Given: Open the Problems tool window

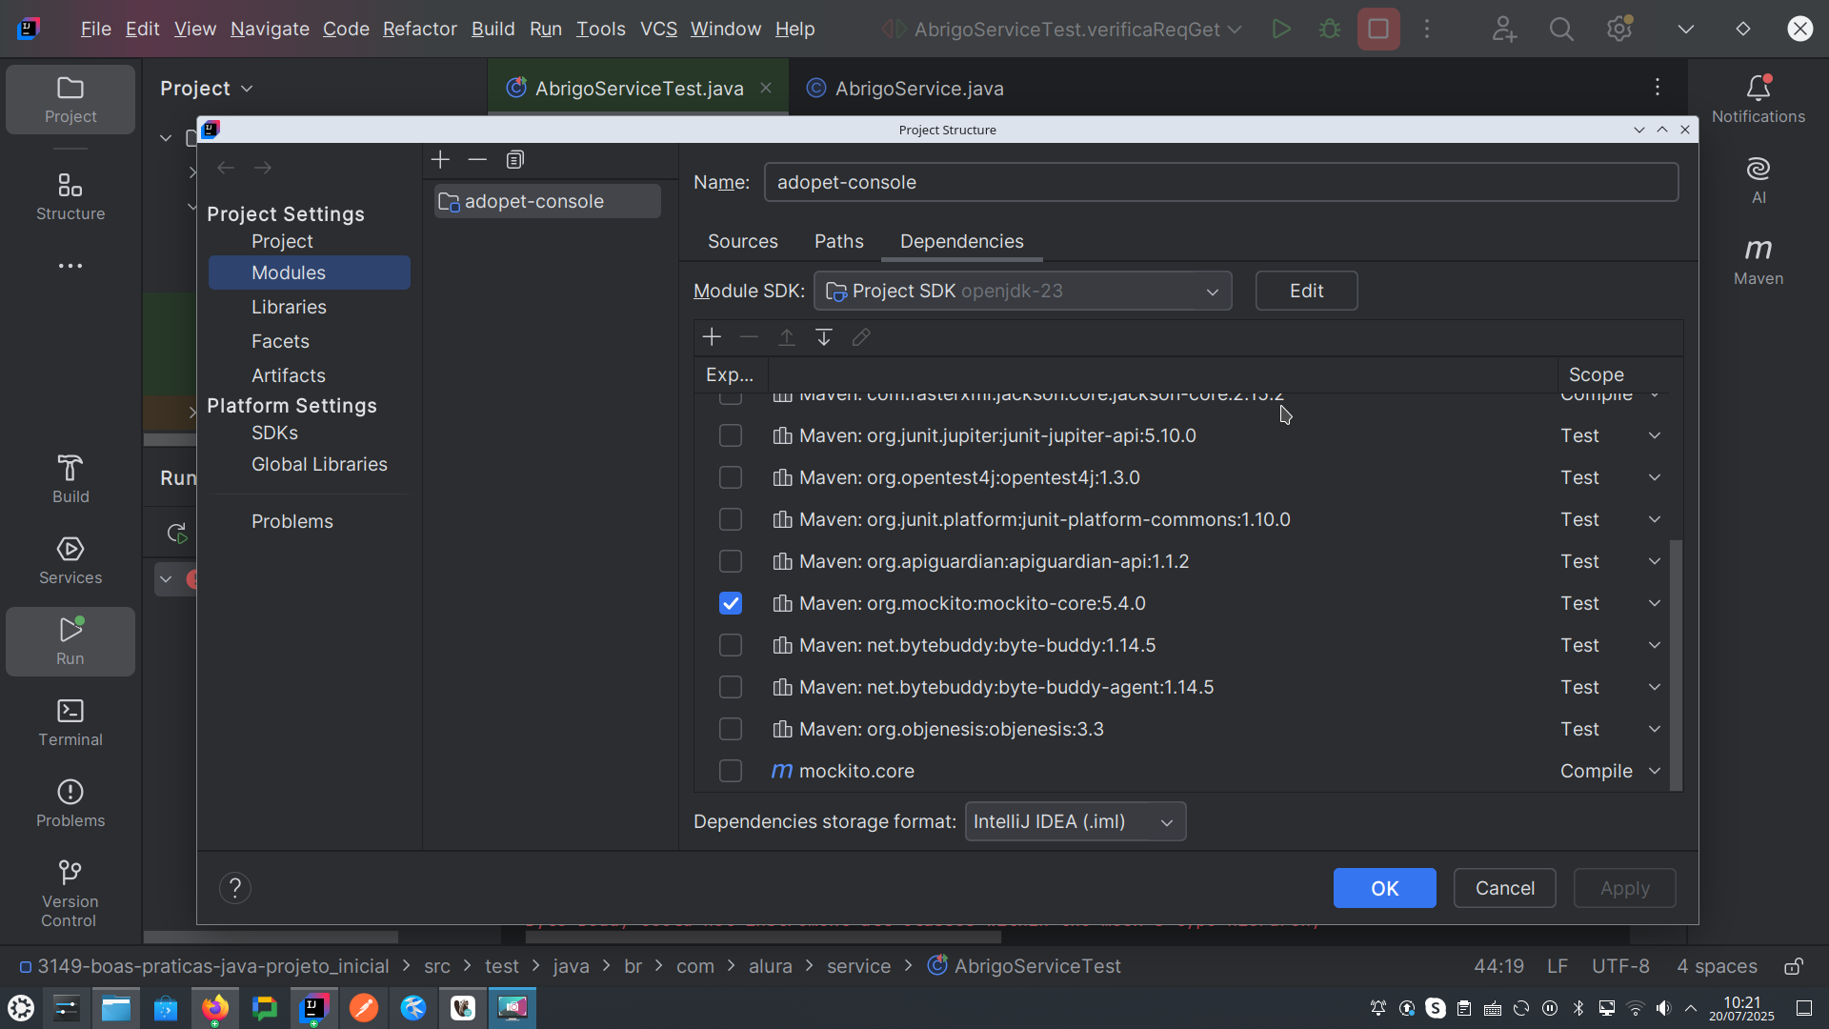Looking at the screenshot, I should pyautogui.click(x=70, y=803).
